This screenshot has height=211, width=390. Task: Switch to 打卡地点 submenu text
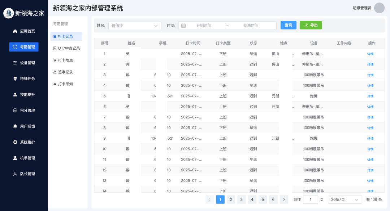pyautogui.click(x=65, y=60)
